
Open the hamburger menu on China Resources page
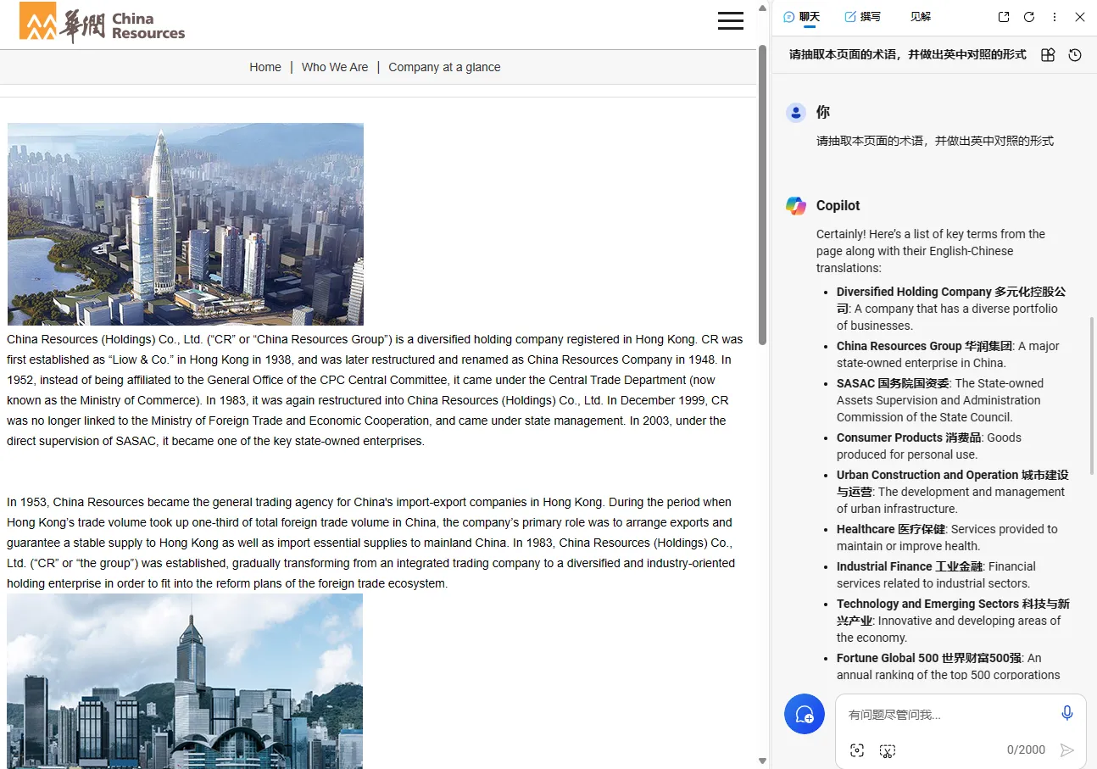(x=730, y=20)
